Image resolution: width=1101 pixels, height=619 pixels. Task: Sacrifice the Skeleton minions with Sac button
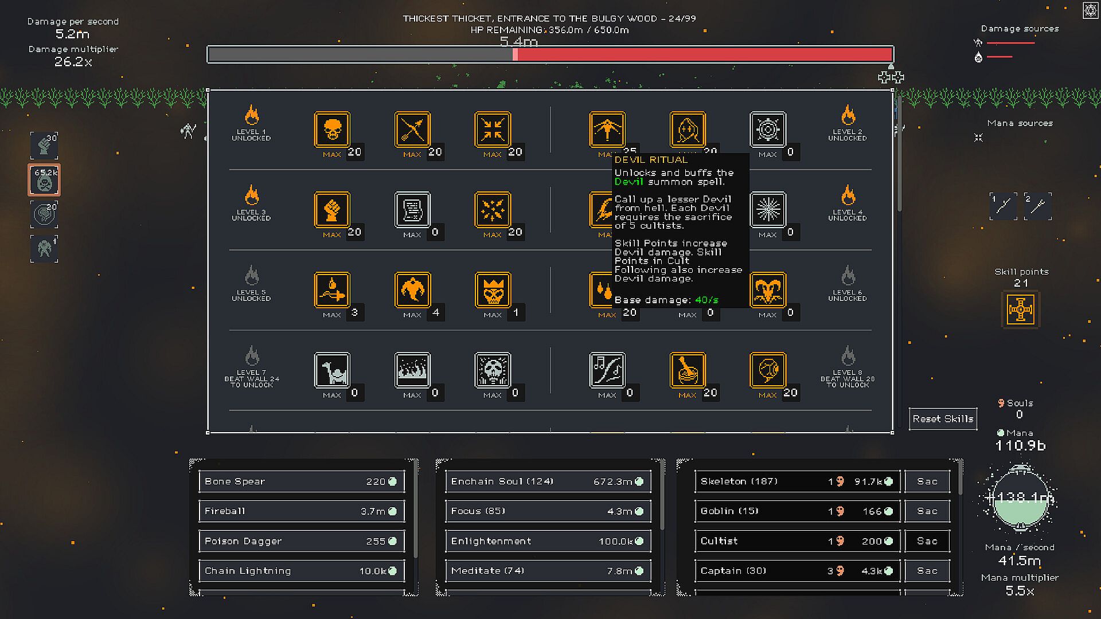[927, 481]
